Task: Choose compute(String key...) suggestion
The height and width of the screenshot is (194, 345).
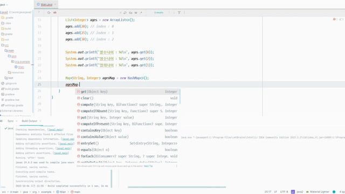Action: pyautogui.click(x=127, y=105)
